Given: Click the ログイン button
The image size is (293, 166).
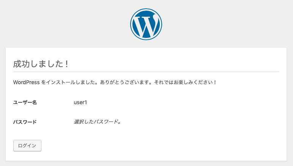Looking at the screenshot, I should 27,146.
